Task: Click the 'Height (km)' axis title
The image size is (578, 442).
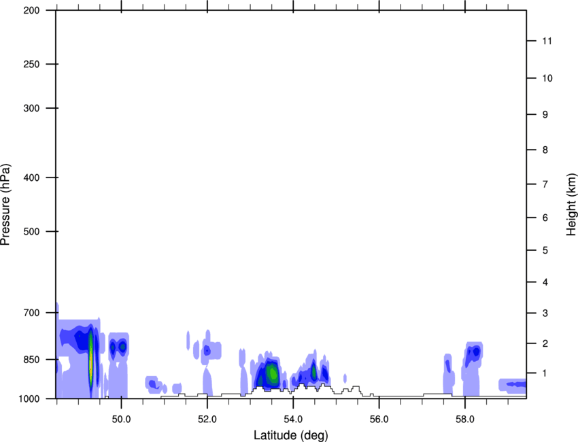Action: coord(571,205)
